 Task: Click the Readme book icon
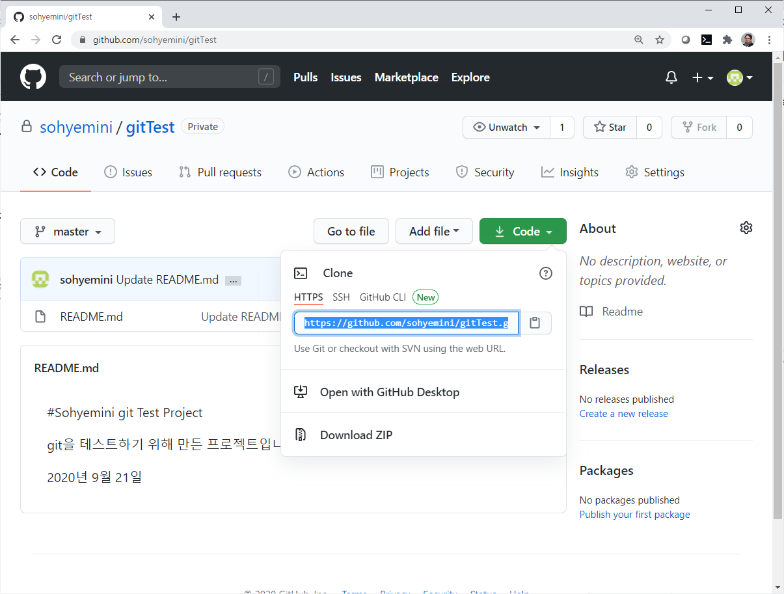point(586,312)
